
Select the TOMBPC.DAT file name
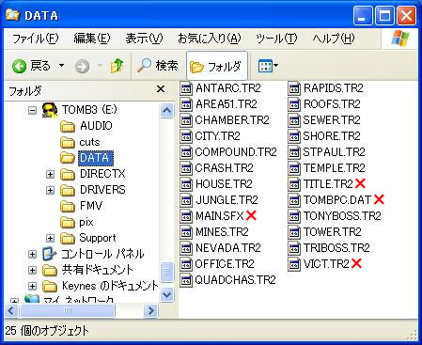click(337, 200)
